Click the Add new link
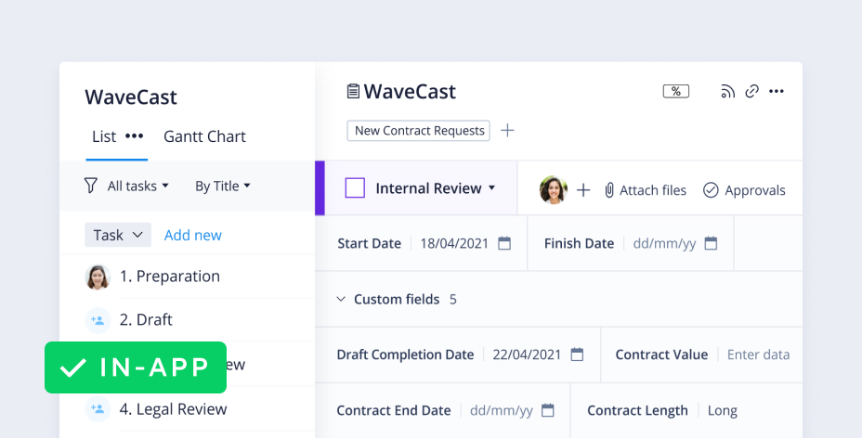This screenshot has height=438, width=862. tap(192, 235)
